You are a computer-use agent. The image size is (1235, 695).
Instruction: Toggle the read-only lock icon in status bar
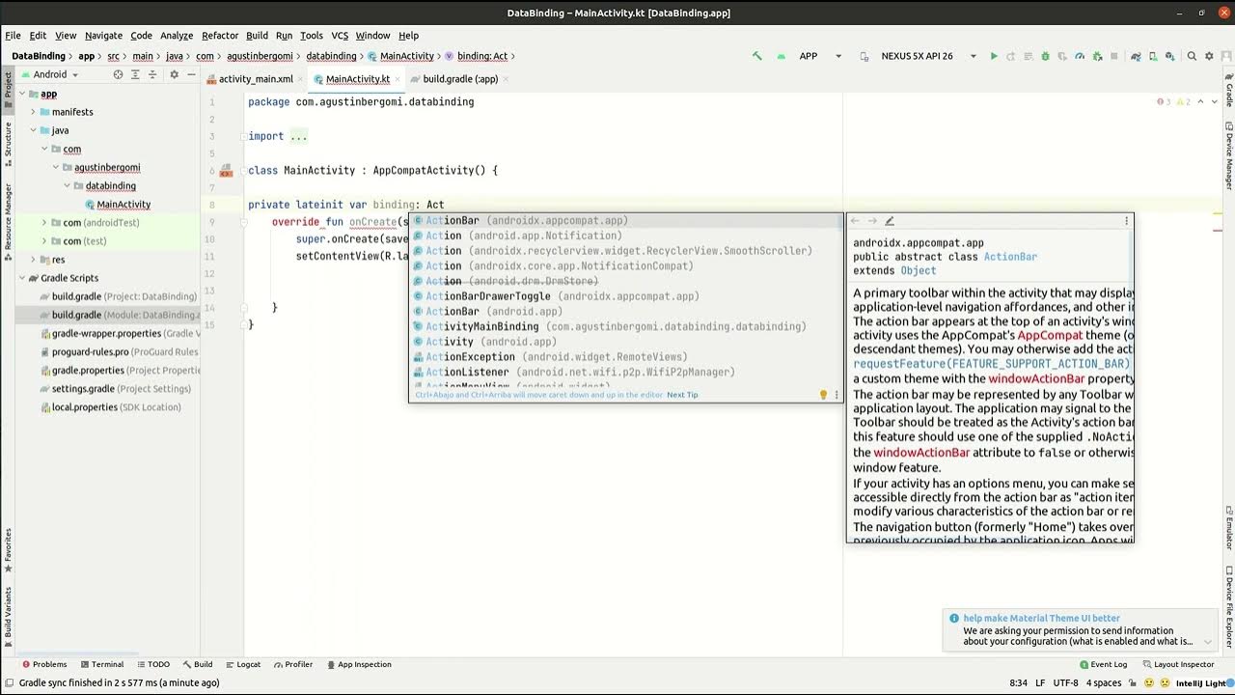(x=1133, y=682)
